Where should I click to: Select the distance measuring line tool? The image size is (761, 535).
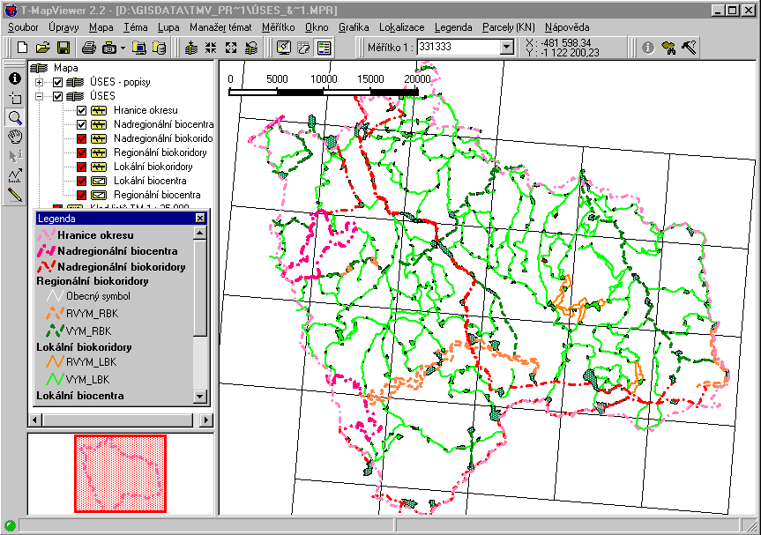coord(15,175)
